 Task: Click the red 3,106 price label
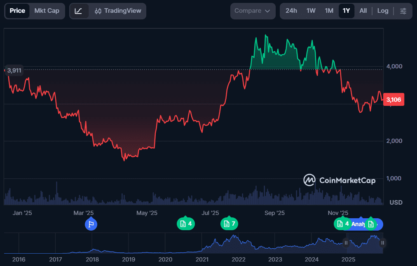tap(394, 99)
